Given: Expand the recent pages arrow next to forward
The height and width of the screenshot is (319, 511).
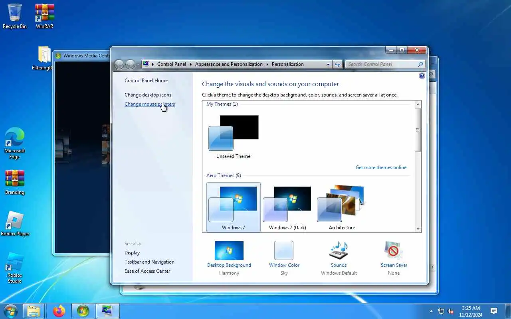Looking at the screenshot, I should 138,64.
